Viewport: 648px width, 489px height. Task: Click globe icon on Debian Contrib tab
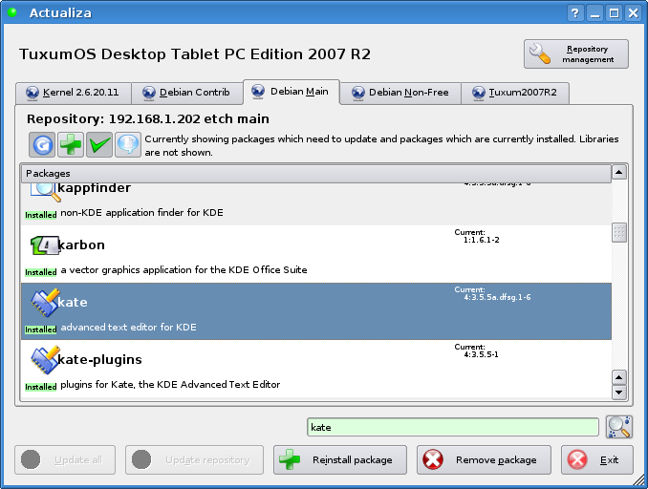[x=149, y=93]
